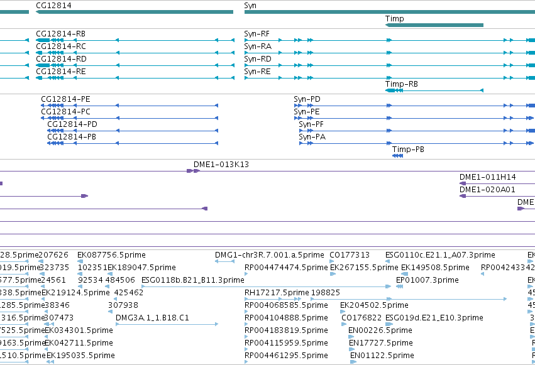535x365 pixels.
Task: Select feature 425462
Action: pos(129,293)
